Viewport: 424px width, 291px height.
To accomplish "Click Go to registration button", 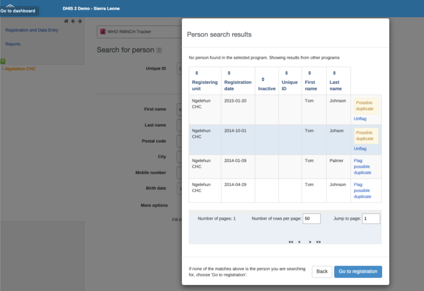I will (x=358, y=272).
